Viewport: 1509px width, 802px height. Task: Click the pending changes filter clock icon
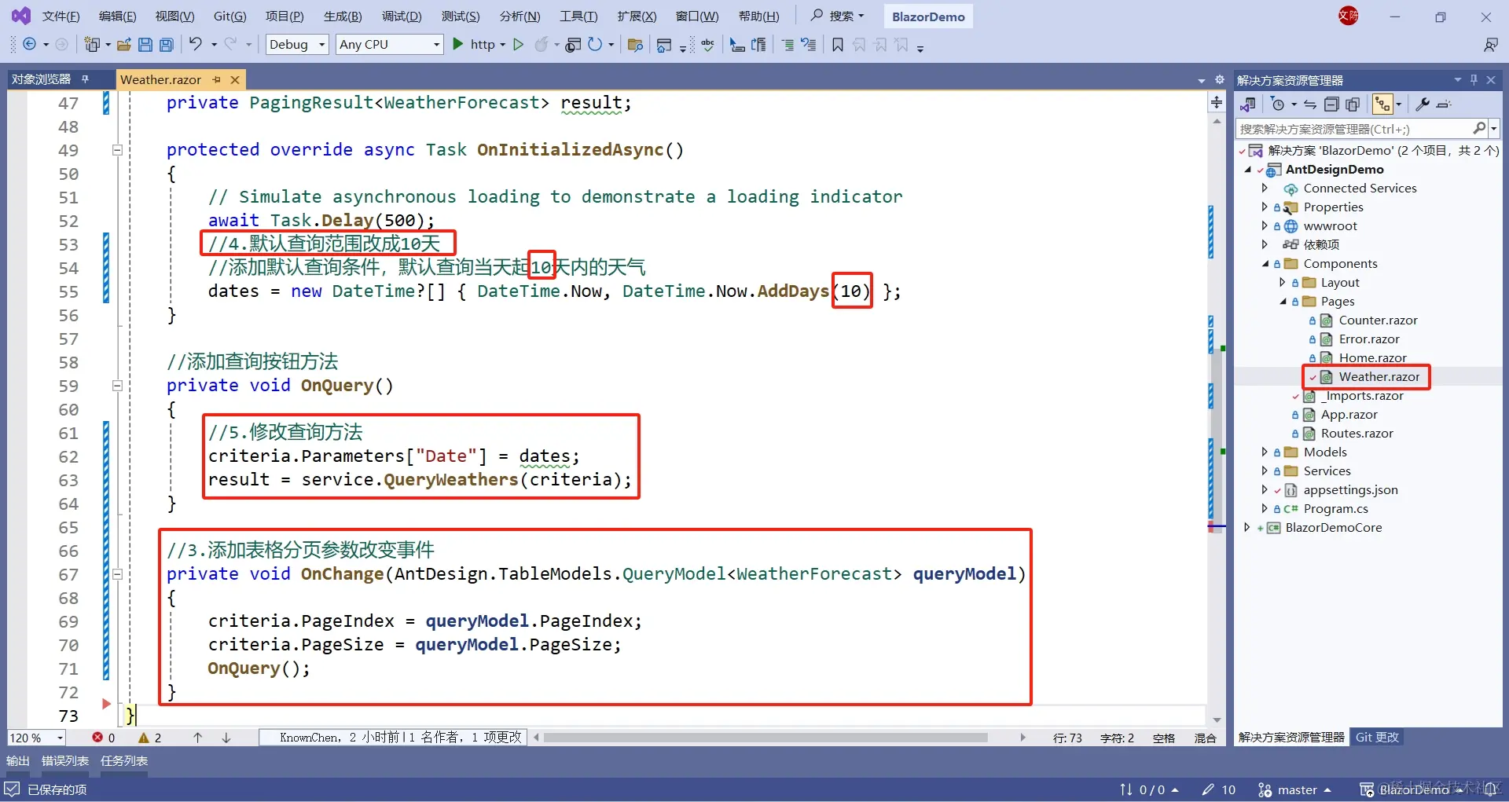[1278, 104]
